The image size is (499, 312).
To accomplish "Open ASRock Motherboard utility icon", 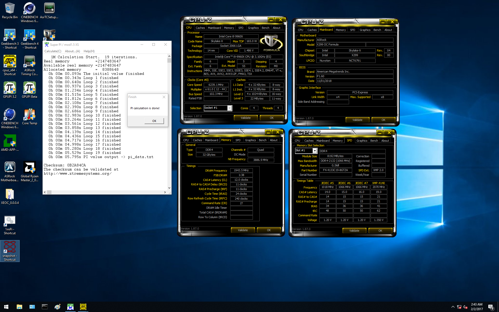I will 10,172.
